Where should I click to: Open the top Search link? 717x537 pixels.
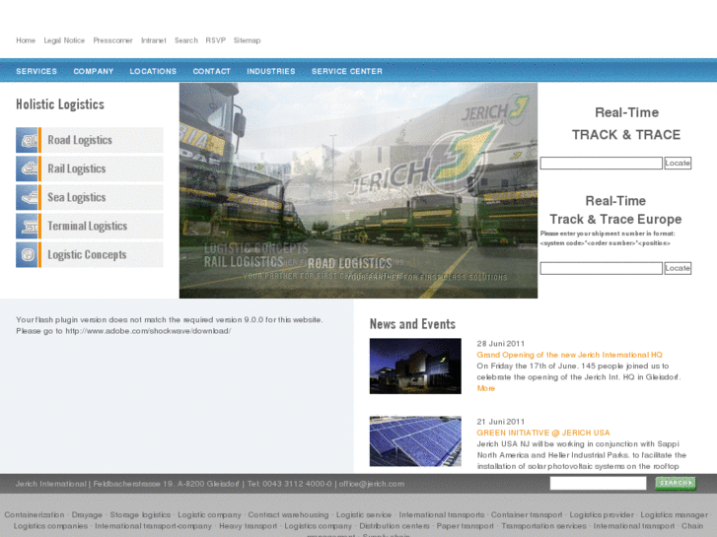pos(186,40)
